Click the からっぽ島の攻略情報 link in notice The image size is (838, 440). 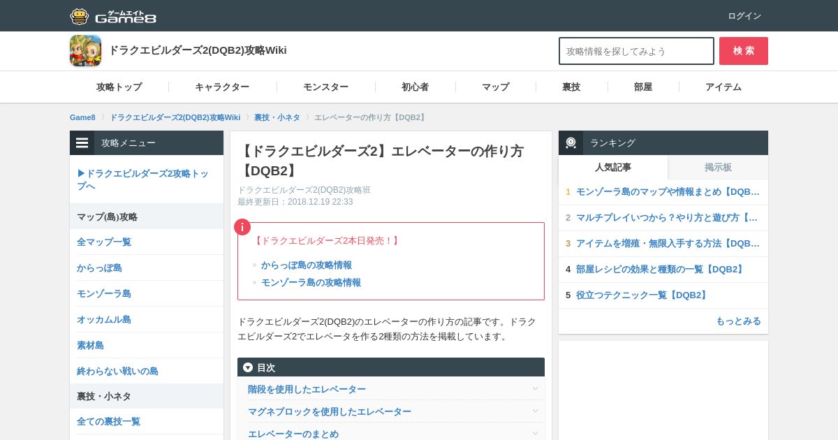(x=307, y=265)
